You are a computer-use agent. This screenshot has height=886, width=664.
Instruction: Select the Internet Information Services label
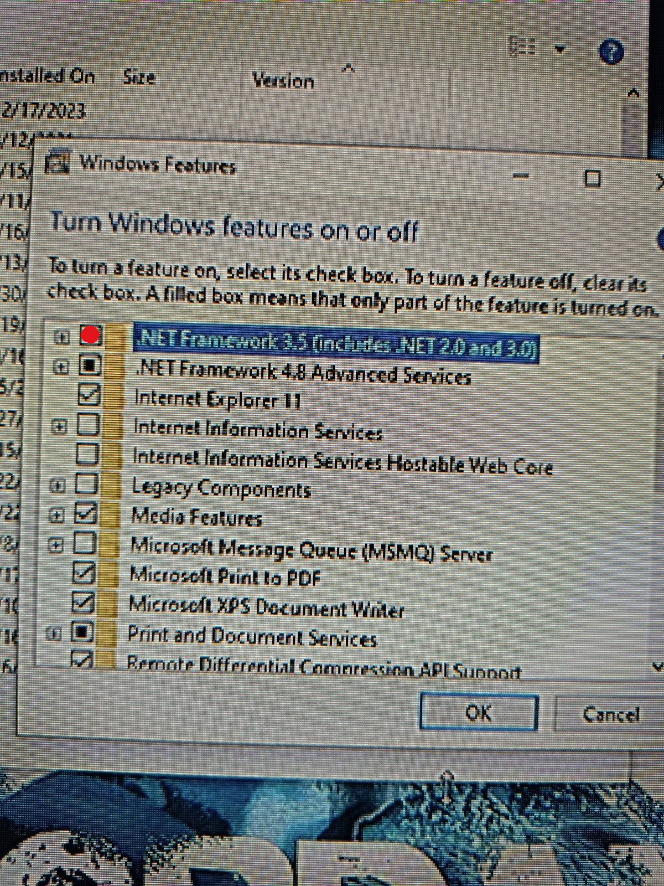[257, 430]
